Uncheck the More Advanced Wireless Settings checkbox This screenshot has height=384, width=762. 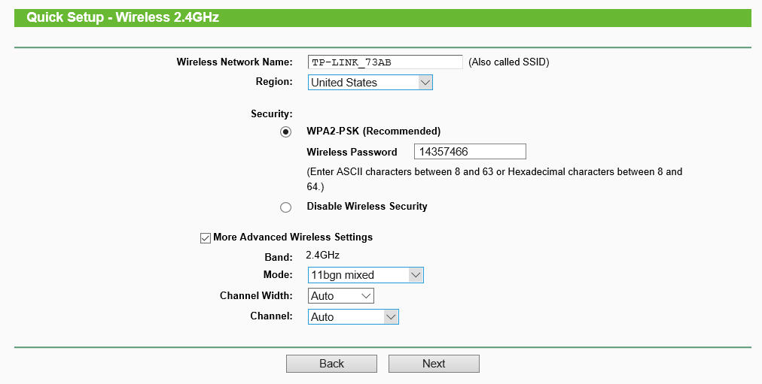[205, 237]
